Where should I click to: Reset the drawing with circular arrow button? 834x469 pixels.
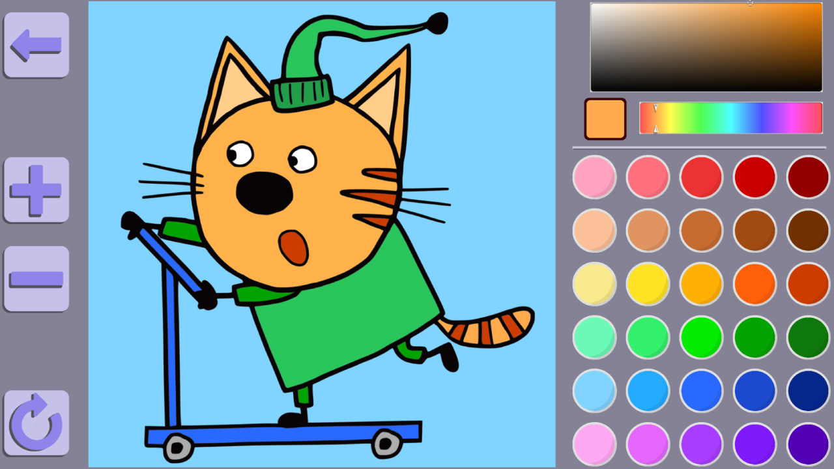[36, 423]
